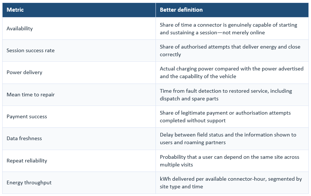Click the definition about authorised attempts delivering energy
311x196 pixels.
230,51
